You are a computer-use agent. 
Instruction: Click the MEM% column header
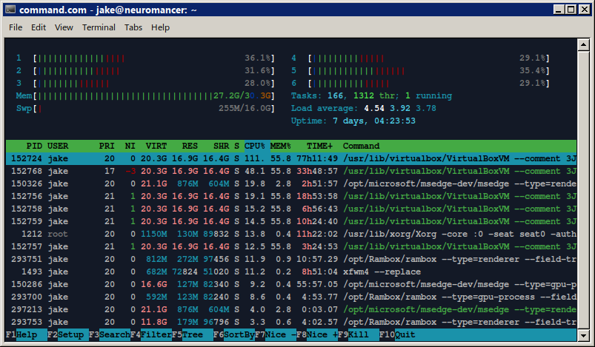coord(280,146)
